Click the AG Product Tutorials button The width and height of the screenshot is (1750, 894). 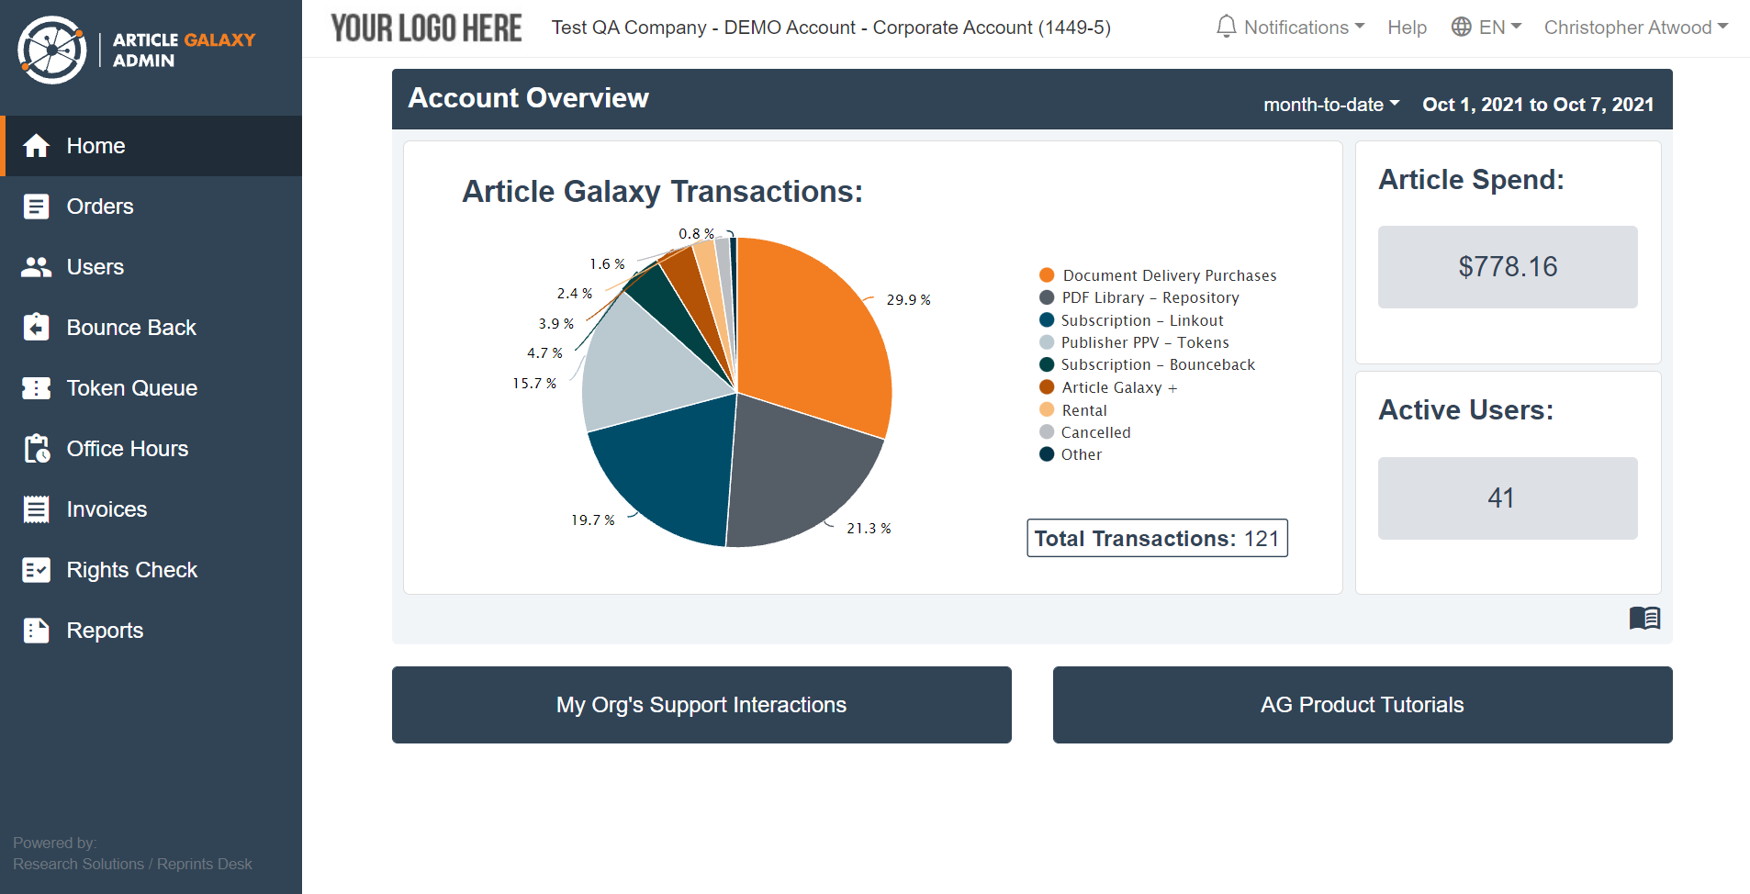(x=1362, y=705)
